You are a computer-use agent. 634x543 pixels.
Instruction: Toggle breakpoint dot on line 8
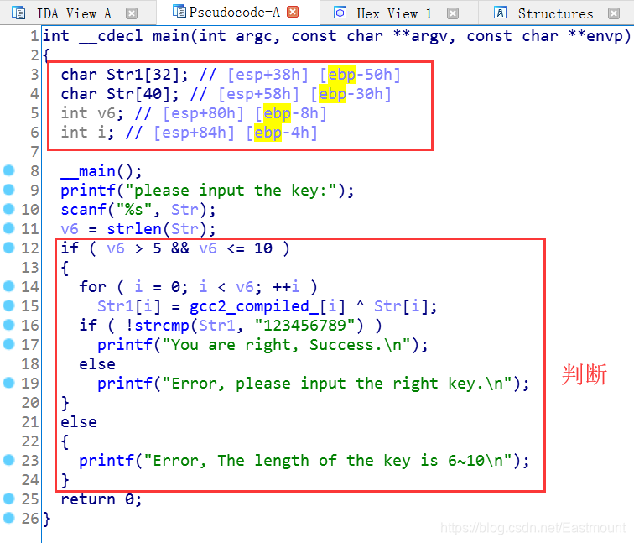(9, 170)
